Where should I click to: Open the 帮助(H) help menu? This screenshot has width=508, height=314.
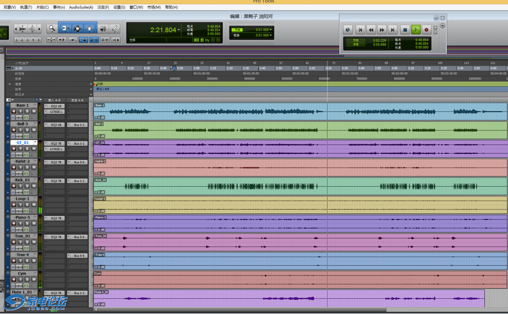tap(171, 7)
